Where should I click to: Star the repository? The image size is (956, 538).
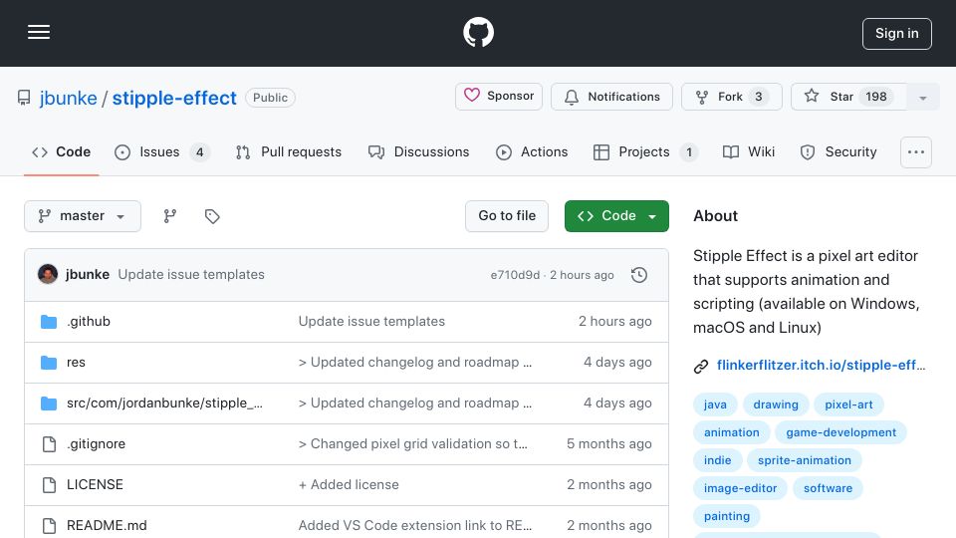coord(848,97)
